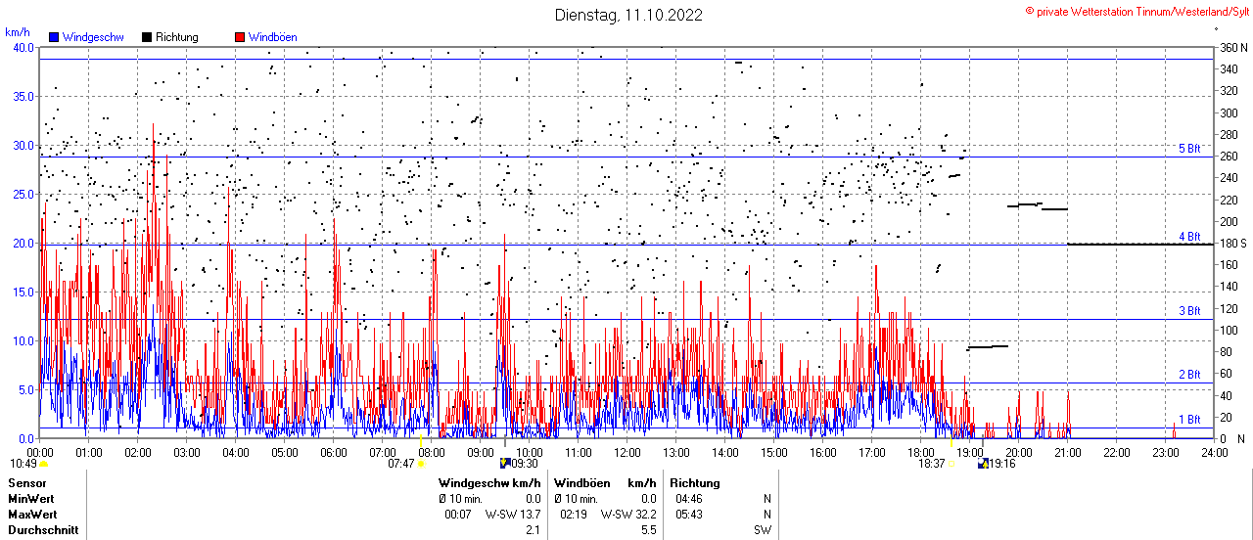Viewport: 1253px width, 540px height.
Task: Click the Richtung time 04:46
Action: [x=689, y=499]
